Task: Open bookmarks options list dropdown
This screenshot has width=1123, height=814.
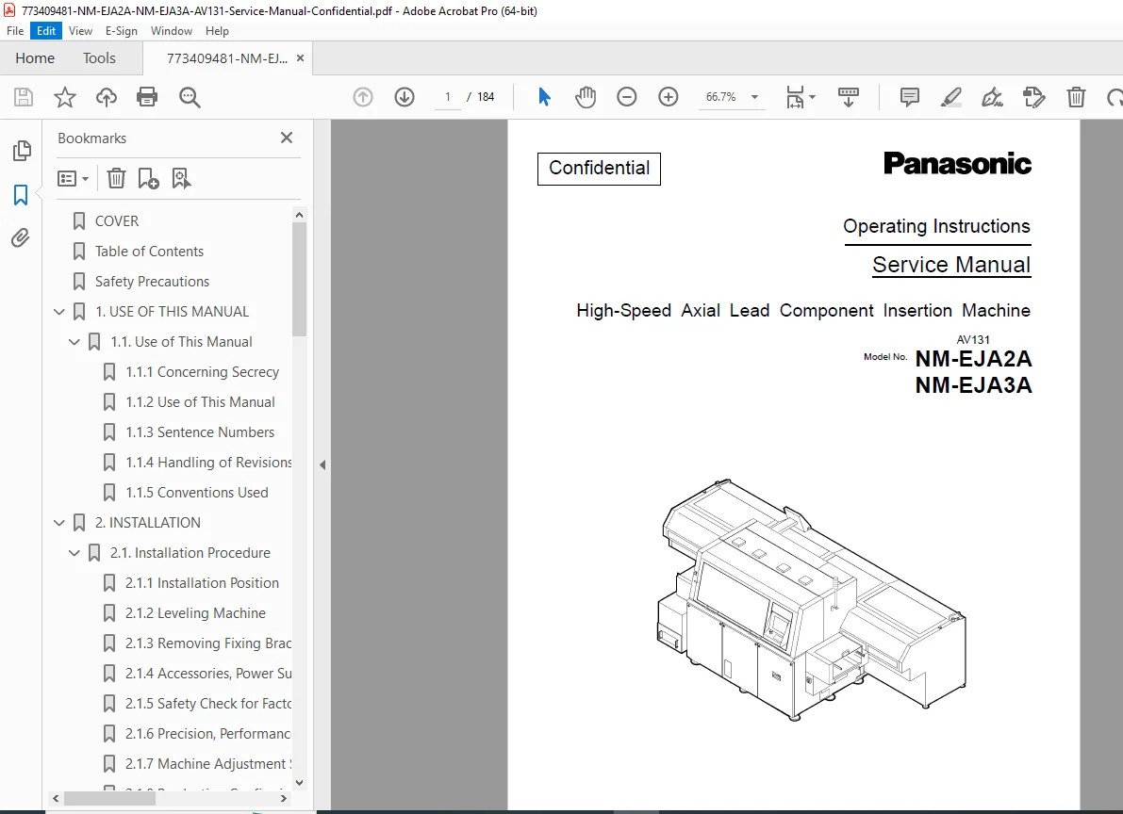Action: (x=73, y=178)
